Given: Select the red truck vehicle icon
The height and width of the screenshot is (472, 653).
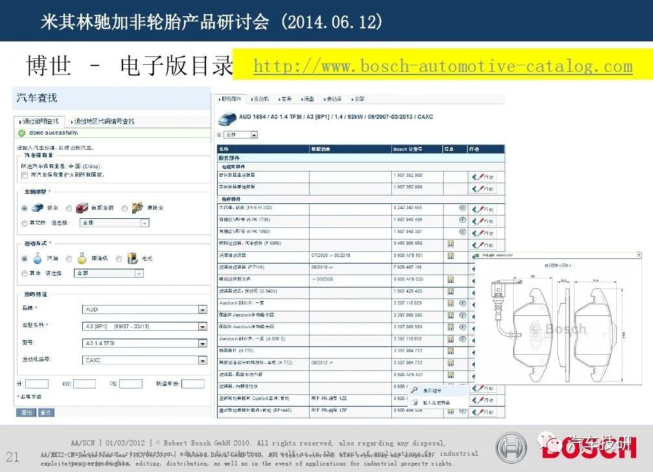Looking at the screenshot, I should 82,208.
